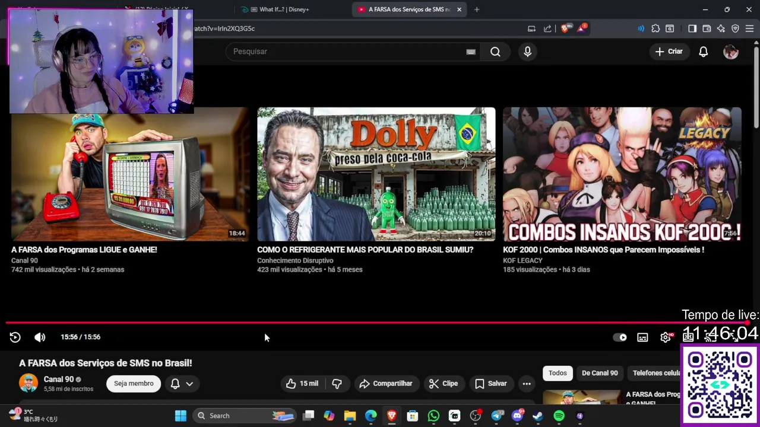Toggle subtitles on the video
The width and height of the screenshot is (760, 427).
tap(642, 337)
